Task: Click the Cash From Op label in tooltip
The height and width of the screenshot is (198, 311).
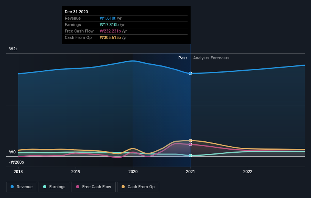Action: coord(78,37)
